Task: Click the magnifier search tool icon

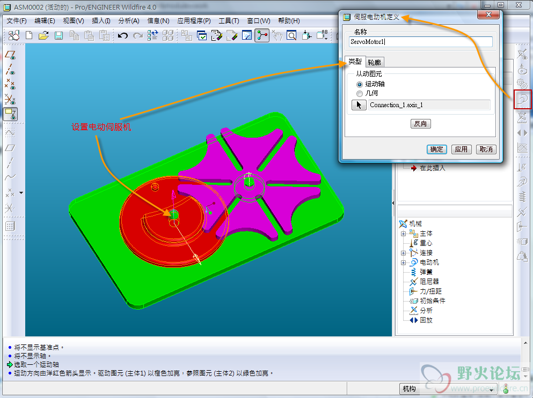Action: click(291, 36)
